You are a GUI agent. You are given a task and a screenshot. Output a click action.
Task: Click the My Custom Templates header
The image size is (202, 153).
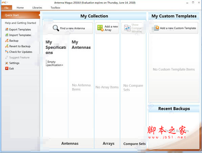(x=174, y=16)
